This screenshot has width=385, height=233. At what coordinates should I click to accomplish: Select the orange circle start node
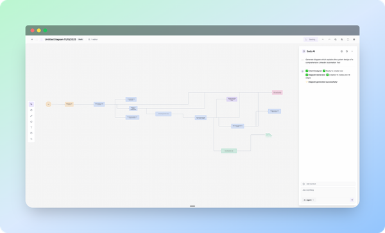click(x=48, y=104)
